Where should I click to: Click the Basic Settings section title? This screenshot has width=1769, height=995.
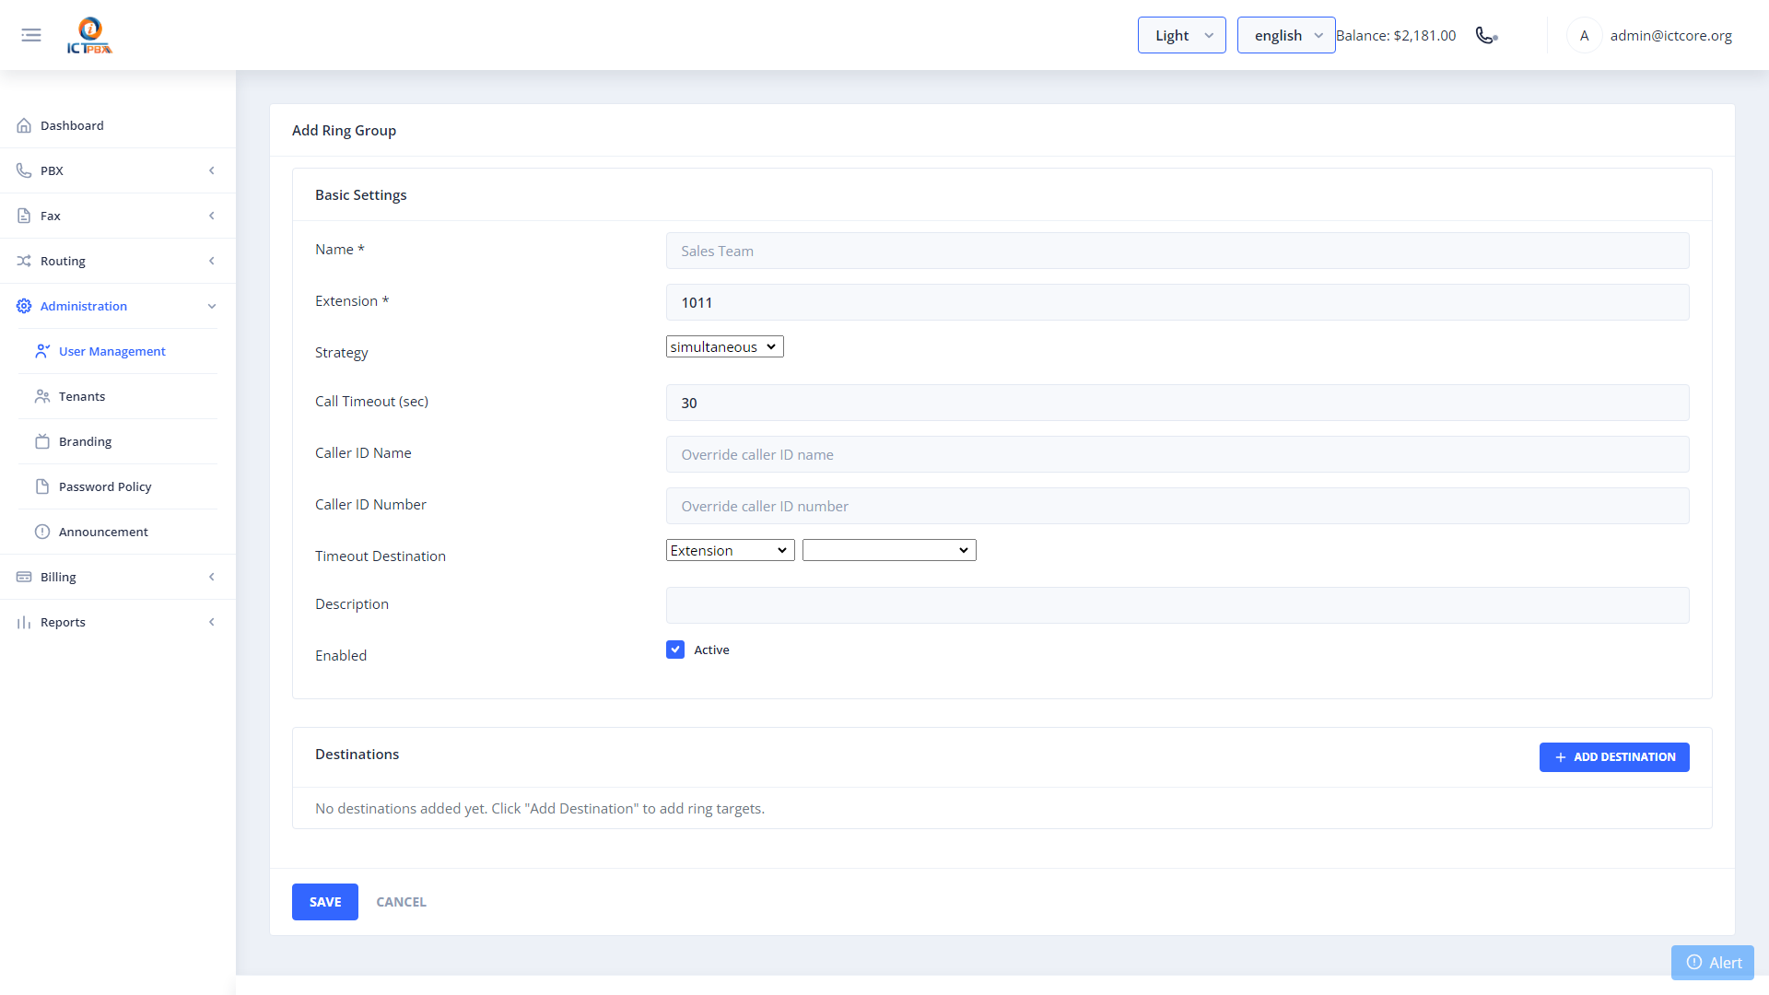point(360,194)
